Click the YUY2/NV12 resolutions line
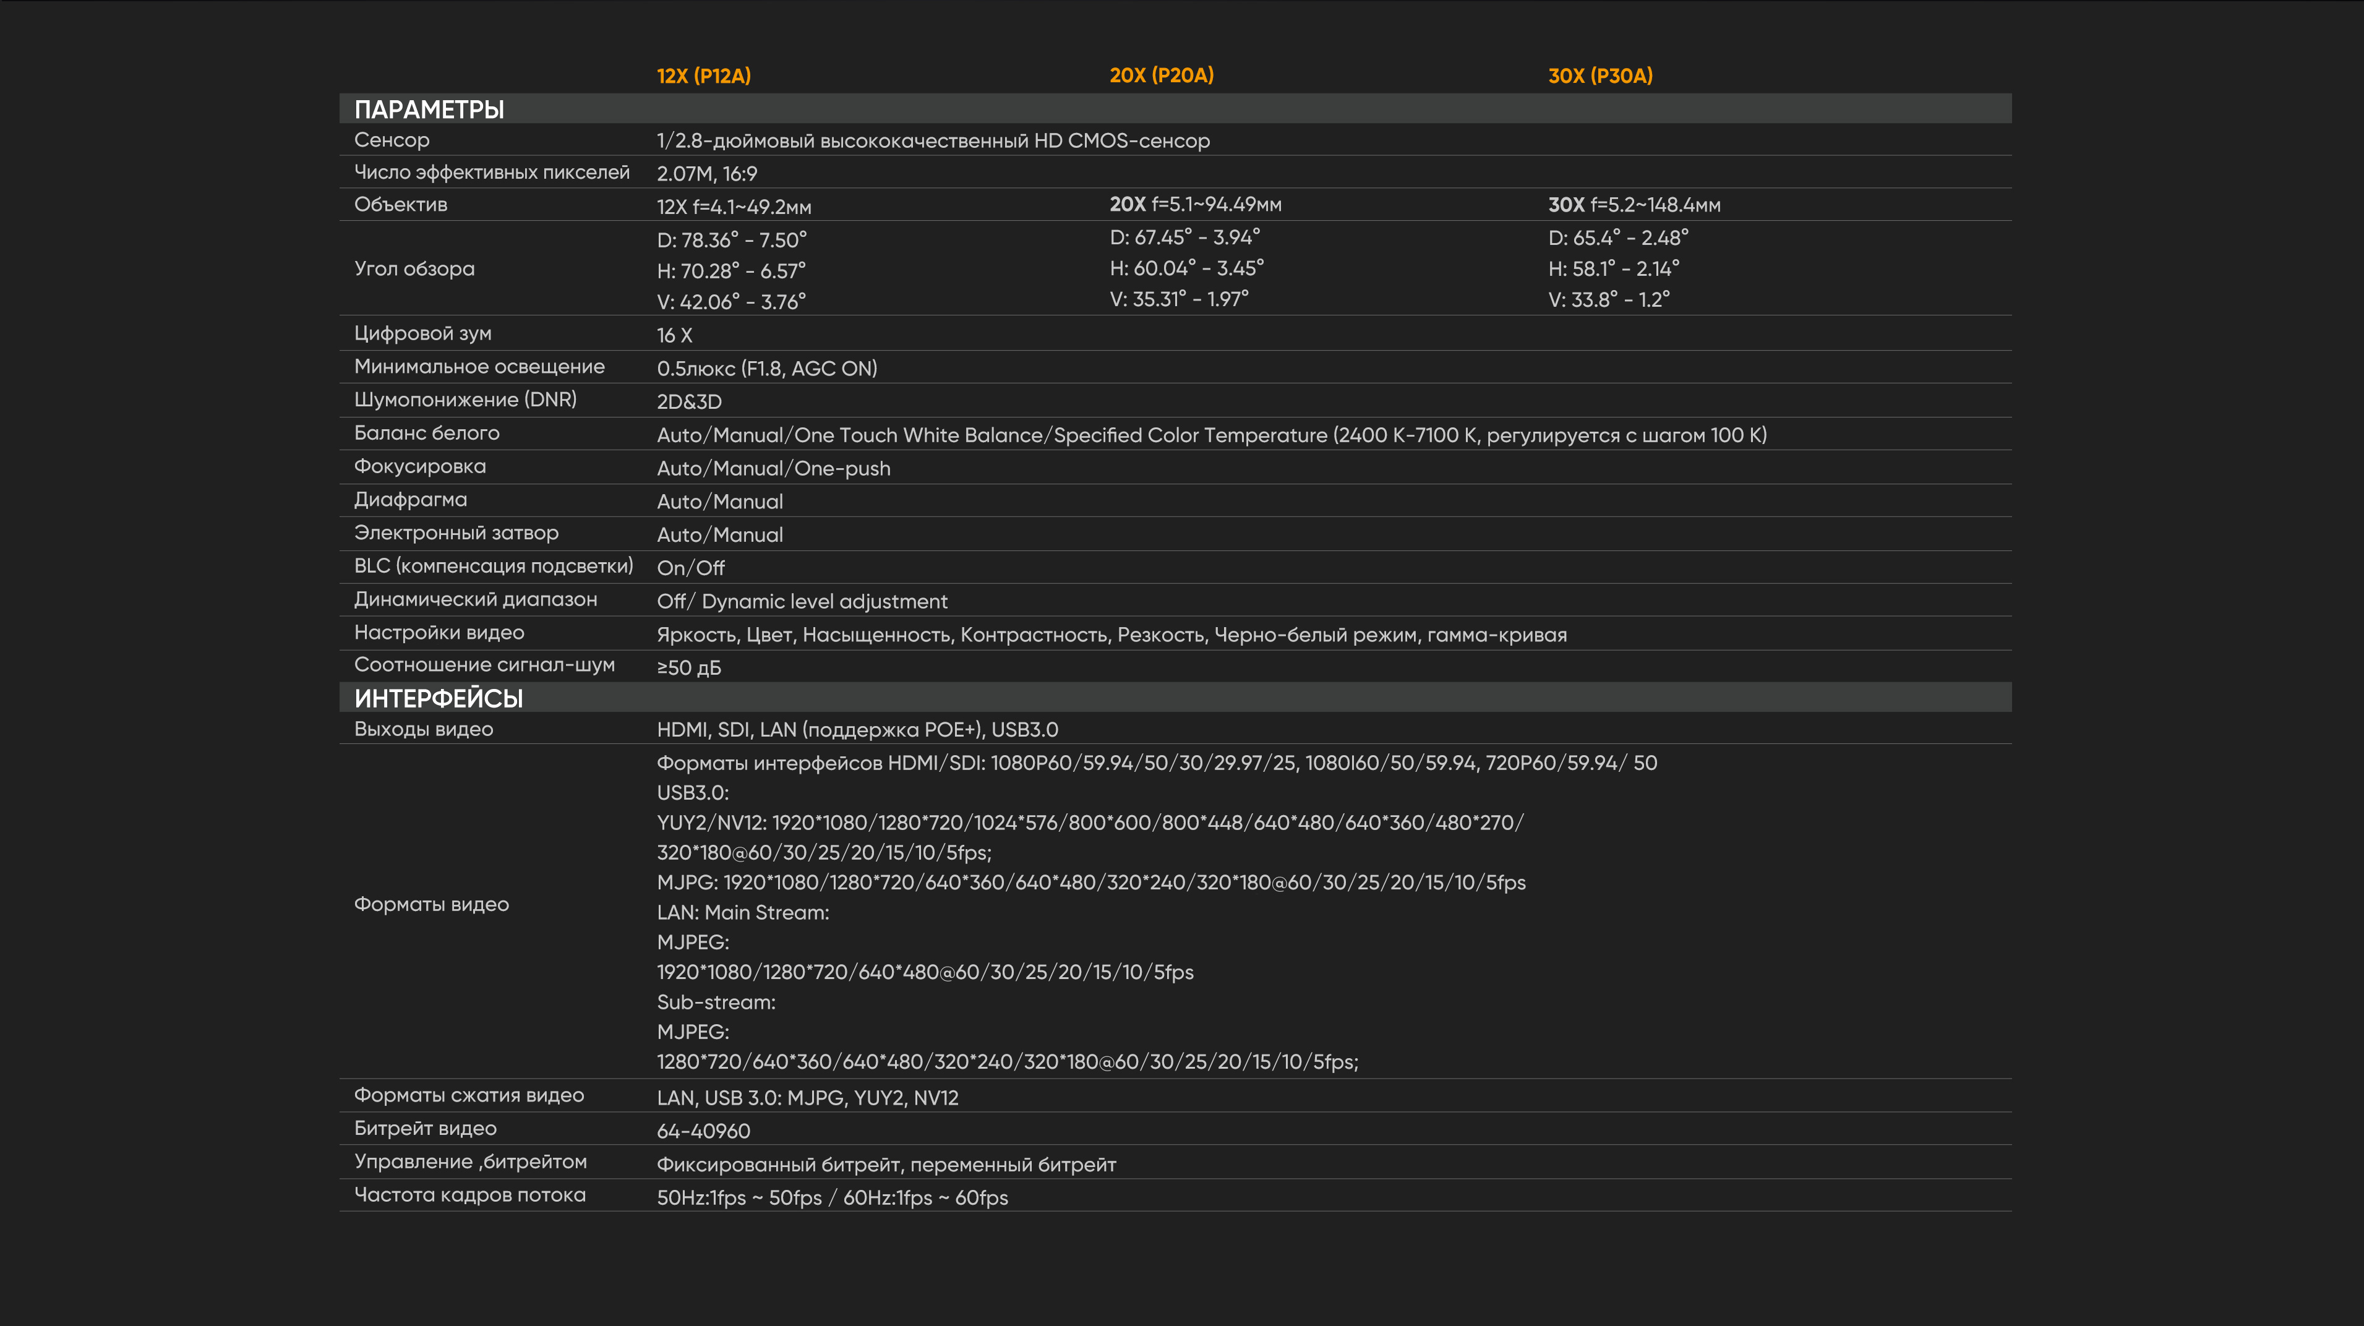Image resolution: width=2364 pixels, height=1326 pixels. (1090, 823)
